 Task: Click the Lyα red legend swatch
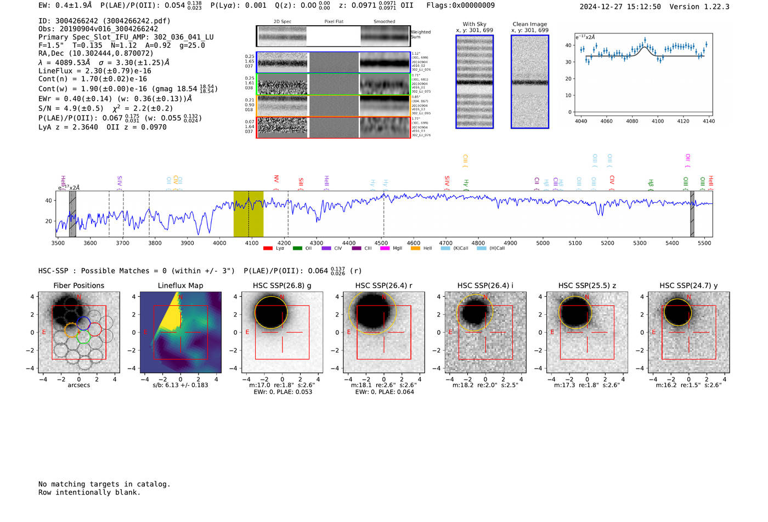coord(268,248)
